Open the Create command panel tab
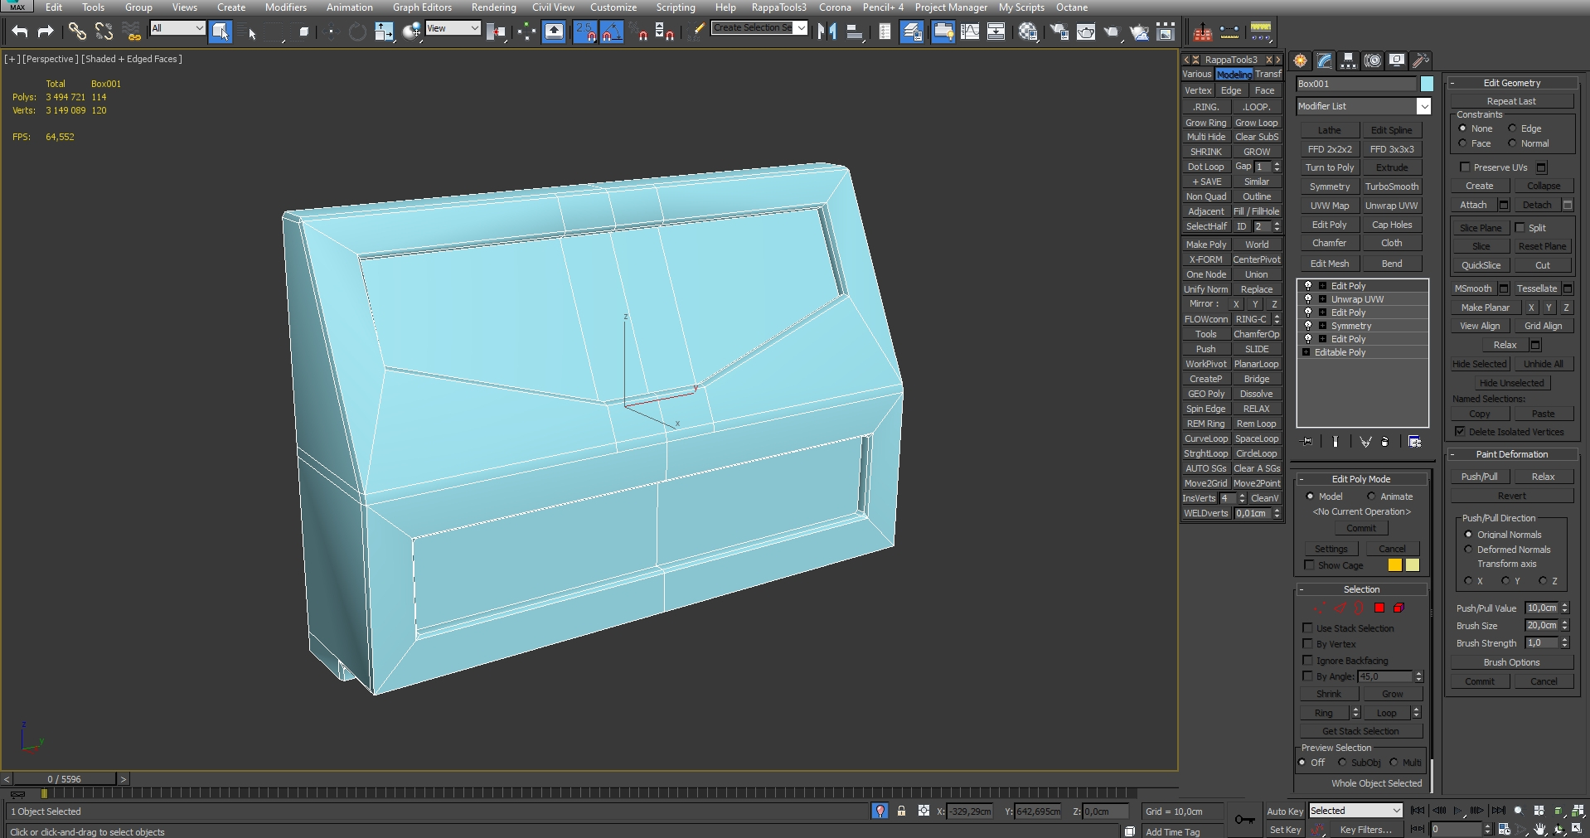Image resolution: width=1590 pixels, height=838 pixels. coord(1300,61)
